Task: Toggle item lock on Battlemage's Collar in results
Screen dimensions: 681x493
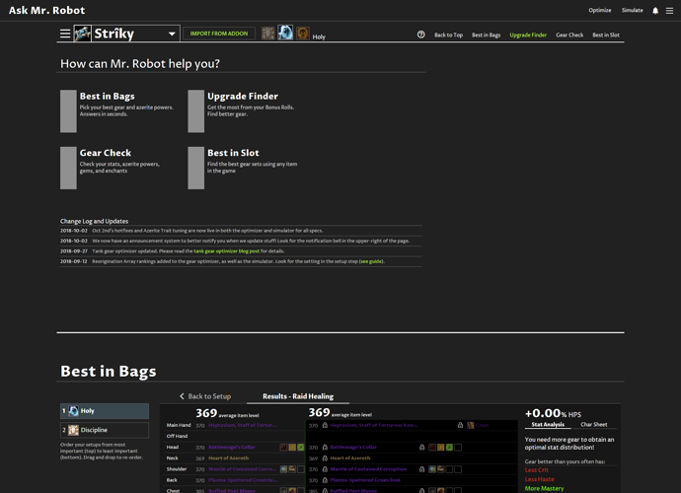Action: click(x=325, y=448)
